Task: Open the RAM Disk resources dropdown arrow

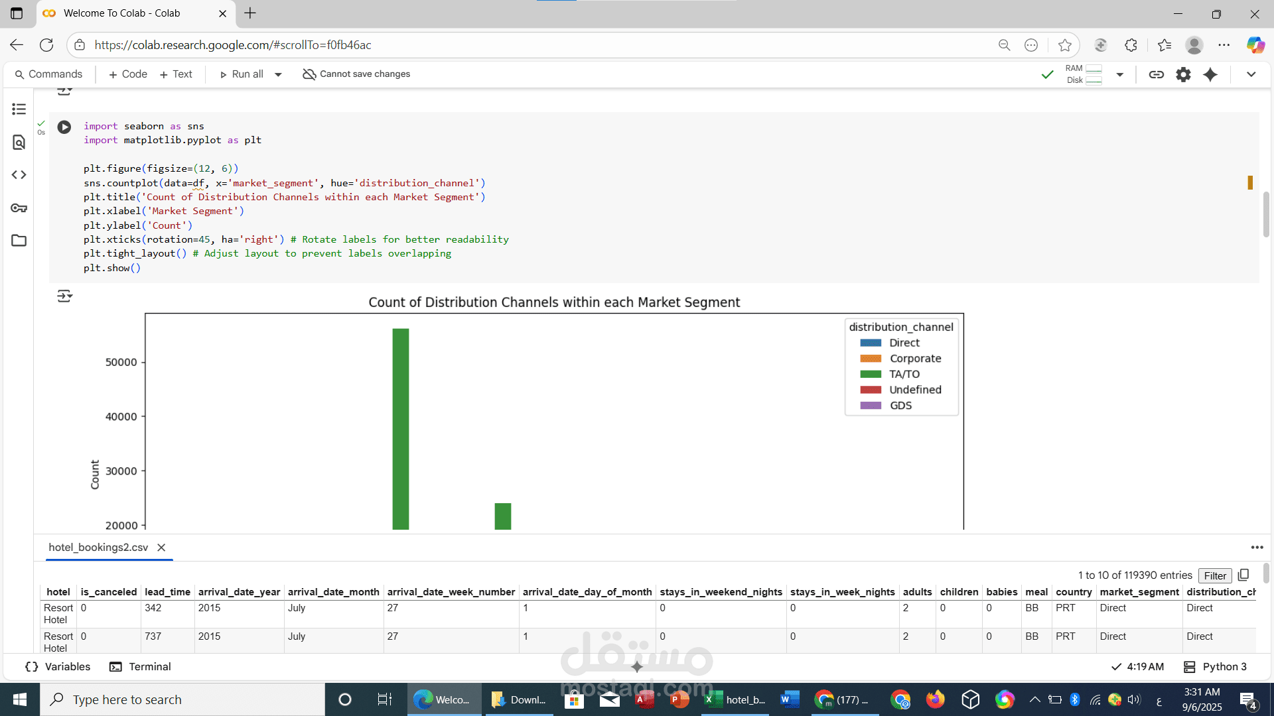Action: click(1120, 75)
